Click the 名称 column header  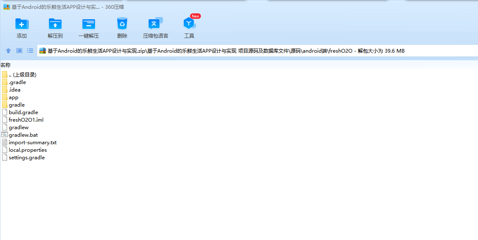coord(5,65)
